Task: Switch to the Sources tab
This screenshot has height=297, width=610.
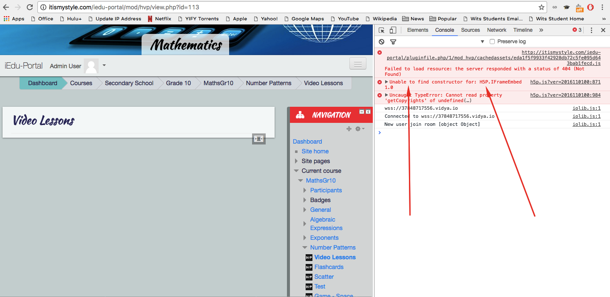Action: (x=471, y=30)
